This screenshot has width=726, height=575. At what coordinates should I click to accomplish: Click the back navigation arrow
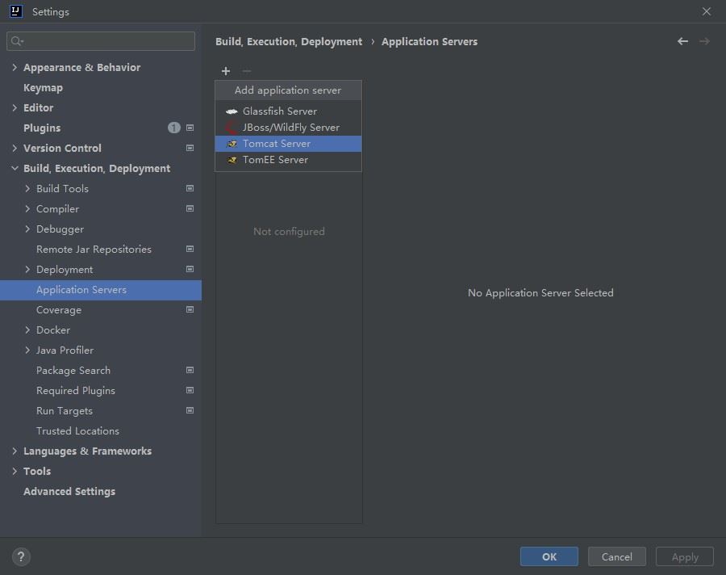point(682,41)
